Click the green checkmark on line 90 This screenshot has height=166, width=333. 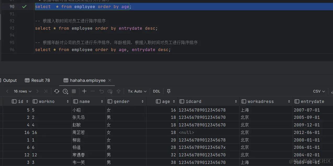pos(24,7)
